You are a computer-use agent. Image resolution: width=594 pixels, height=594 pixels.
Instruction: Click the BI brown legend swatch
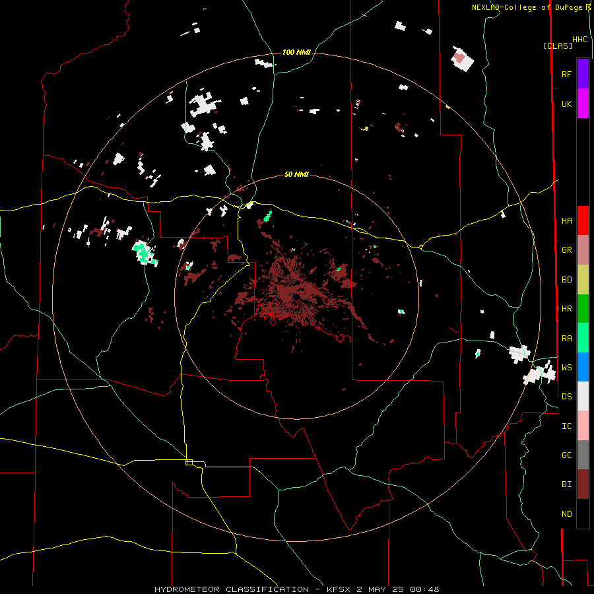coord(583,484)
